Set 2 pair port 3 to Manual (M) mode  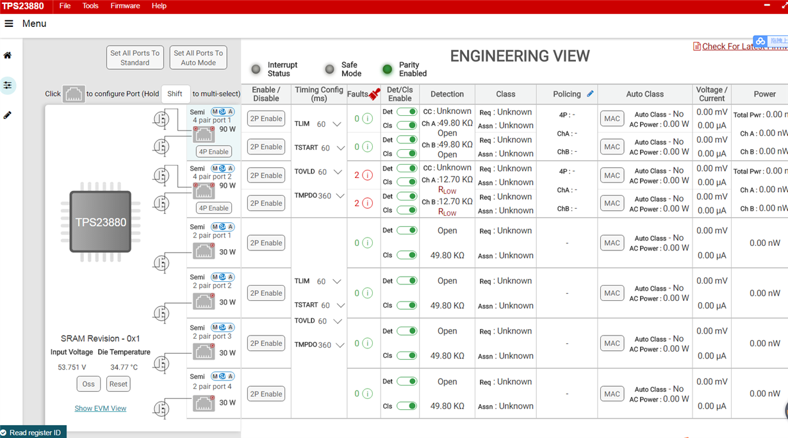(x=215, y=327)
